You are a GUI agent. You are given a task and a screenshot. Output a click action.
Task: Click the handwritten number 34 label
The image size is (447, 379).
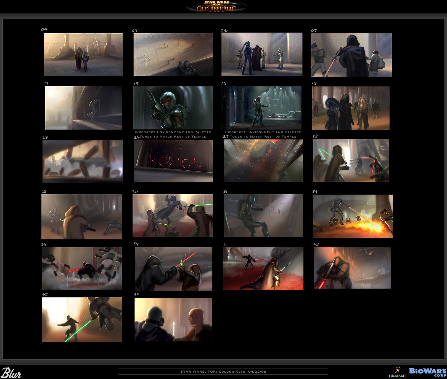pyautogui.click(x=315, y=191)
